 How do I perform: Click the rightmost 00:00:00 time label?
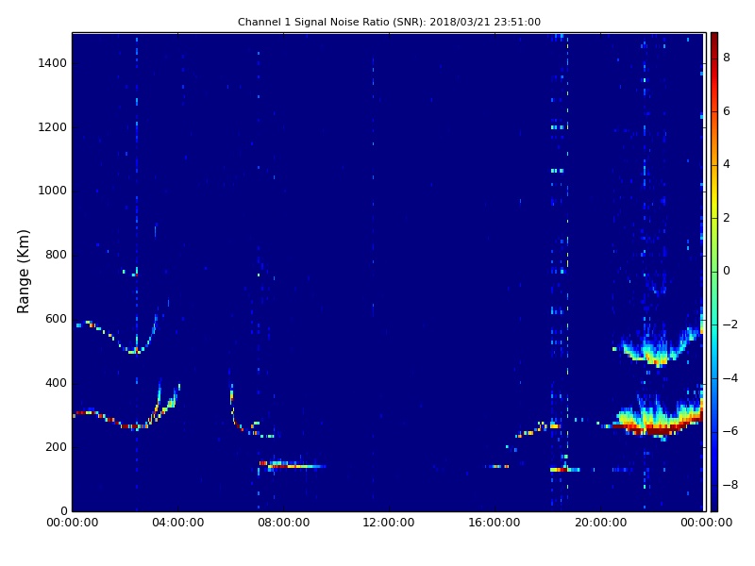point(706,523)
